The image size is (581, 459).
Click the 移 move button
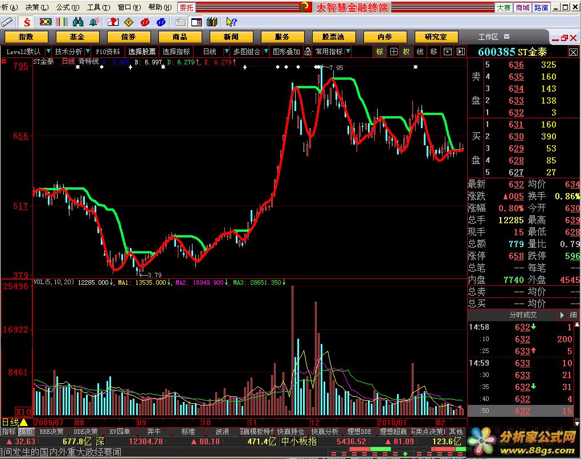click(433, 51)
